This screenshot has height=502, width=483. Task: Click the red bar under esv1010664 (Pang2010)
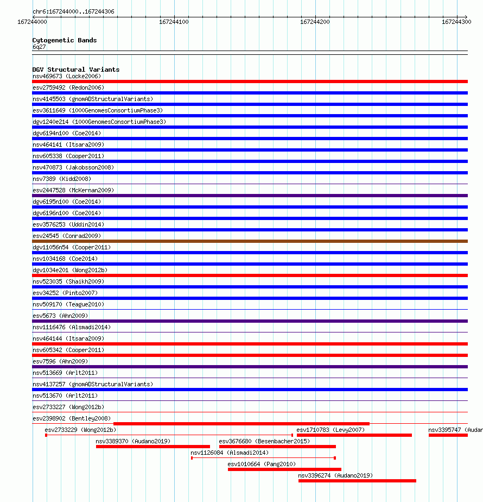point(284,469)
